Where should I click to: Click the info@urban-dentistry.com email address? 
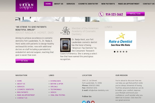[x=99, y=90]
